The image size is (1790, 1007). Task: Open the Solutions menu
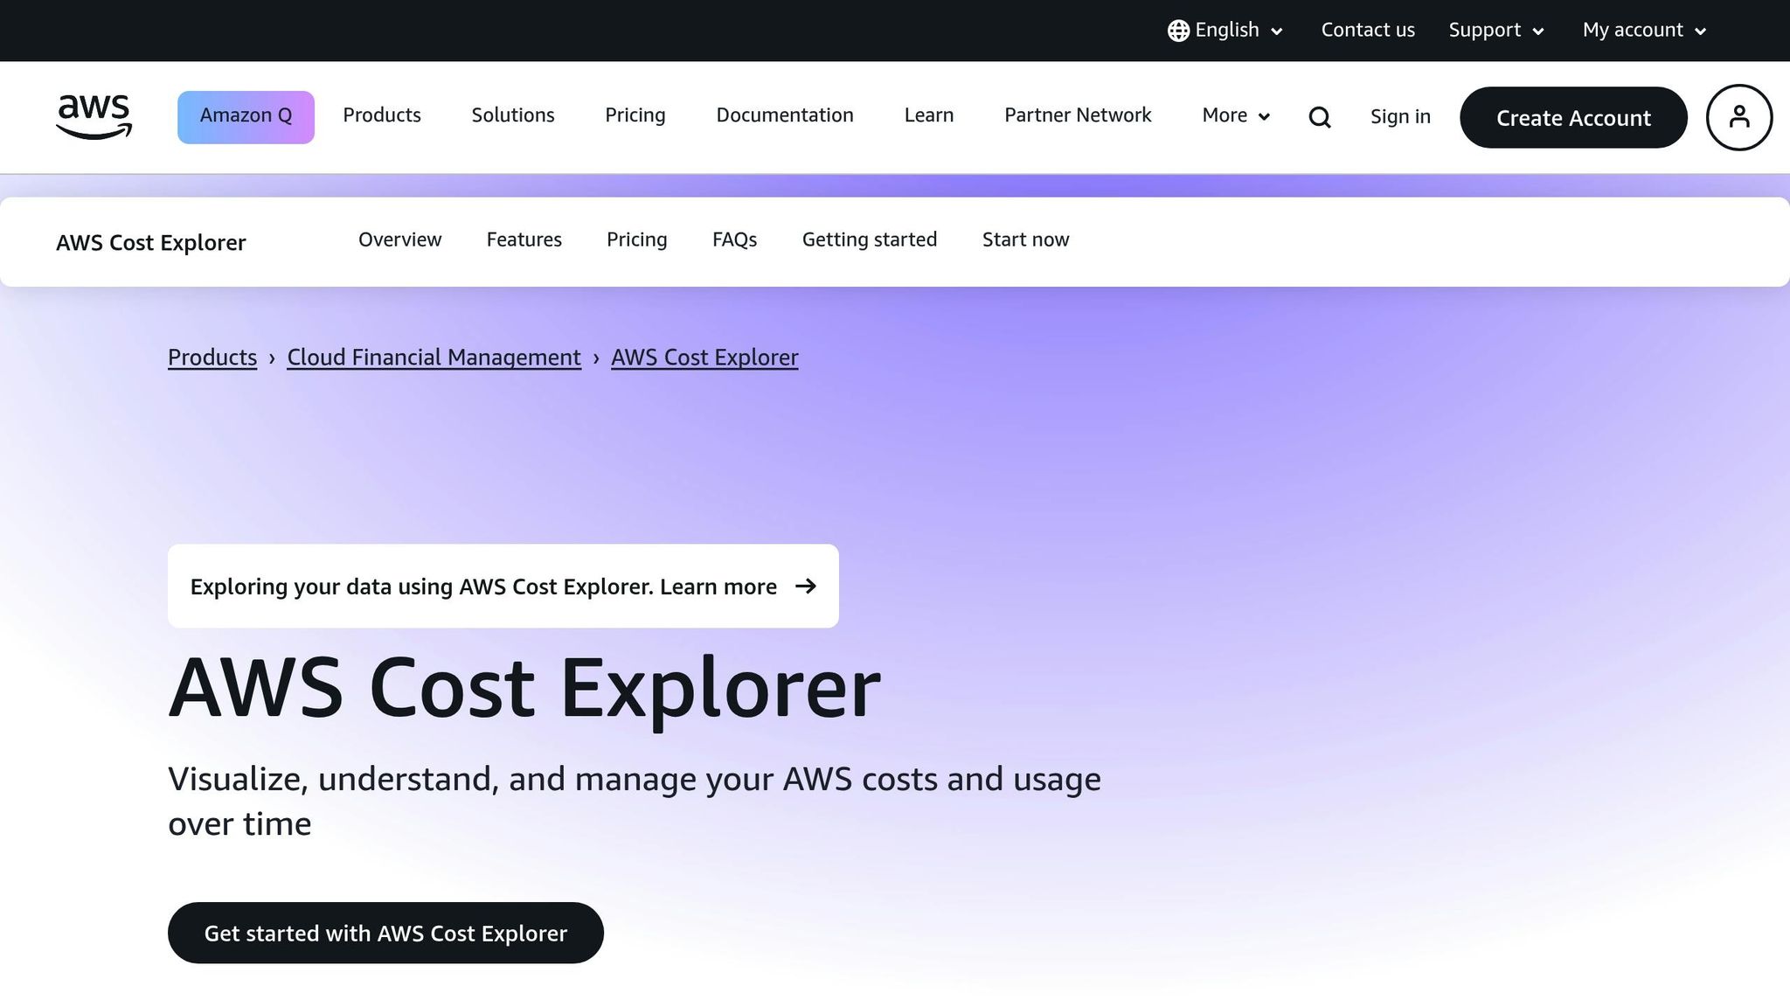513,115
